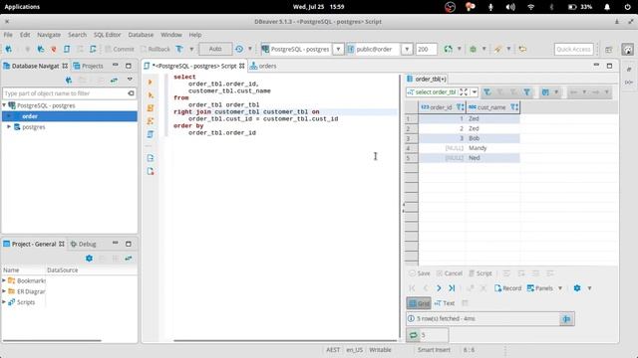
Task: Click the Cancel button in results panel
Action: pos(450,273)
